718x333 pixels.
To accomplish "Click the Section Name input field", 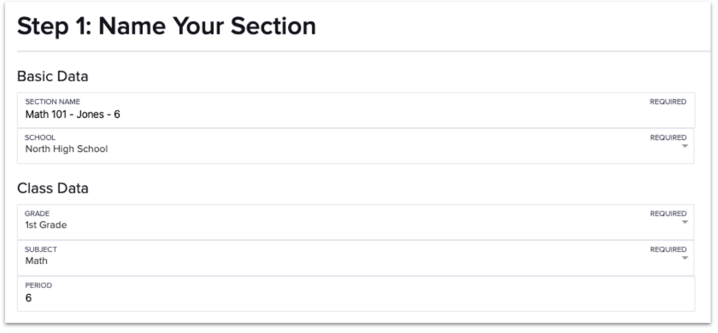I will tap(217, 113).
